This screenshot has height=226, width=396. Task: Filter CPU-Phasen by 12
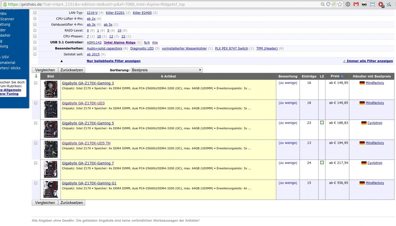coord(111,36)
